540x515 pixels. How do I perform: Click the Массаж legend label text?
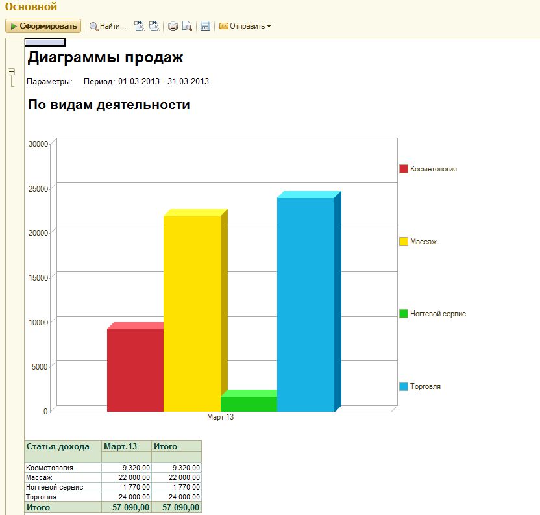pos(423,242)
